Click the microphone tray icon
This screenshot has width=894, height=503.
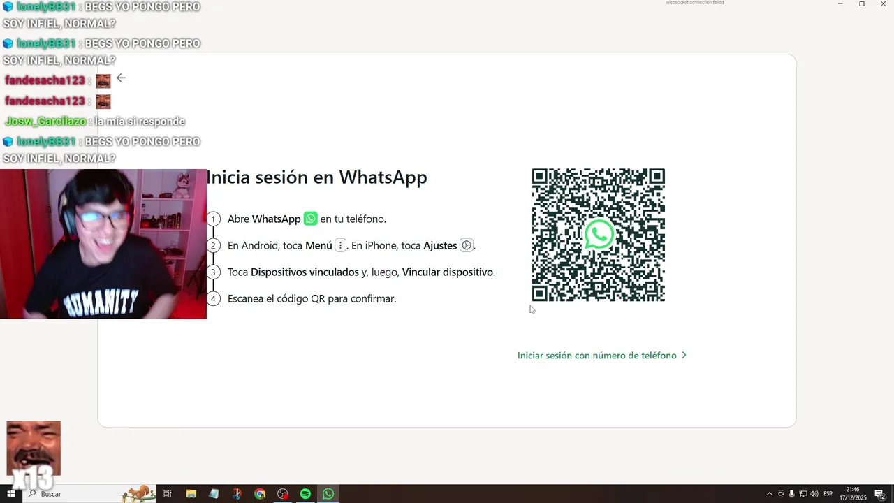(x=792, y=494)
